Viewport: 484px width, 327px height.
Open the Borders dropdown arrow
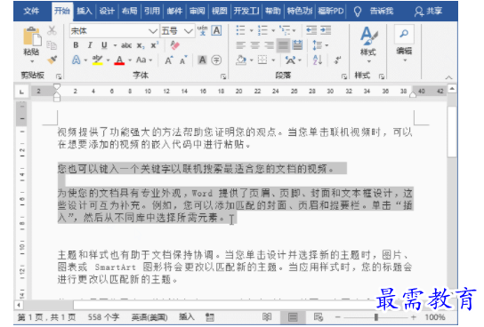273,60
